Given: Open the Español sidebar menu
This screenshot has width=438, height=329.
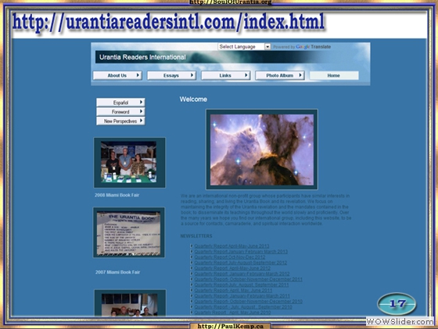Looking at the screenshot, I should tap(120, 103).
